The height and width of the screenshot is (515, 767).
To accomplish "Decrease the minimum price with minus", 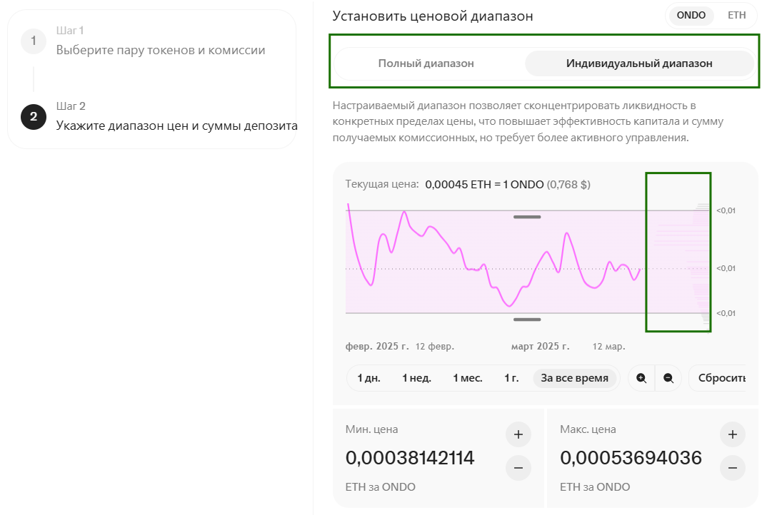I will [518, 468].
